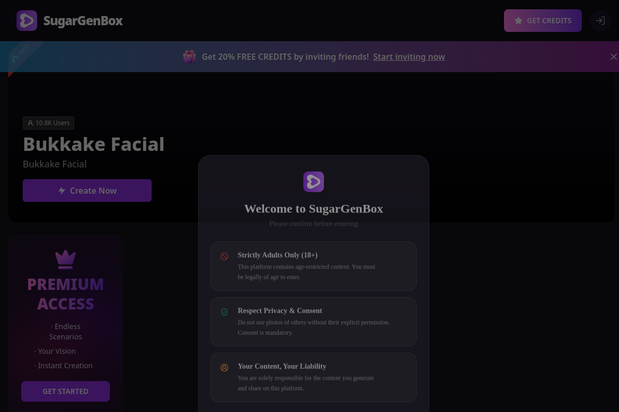Click the SugarGenBox logo icon in header
This screenshot has height=412, width=619.
pyautogui.click(x=27, y=21)
